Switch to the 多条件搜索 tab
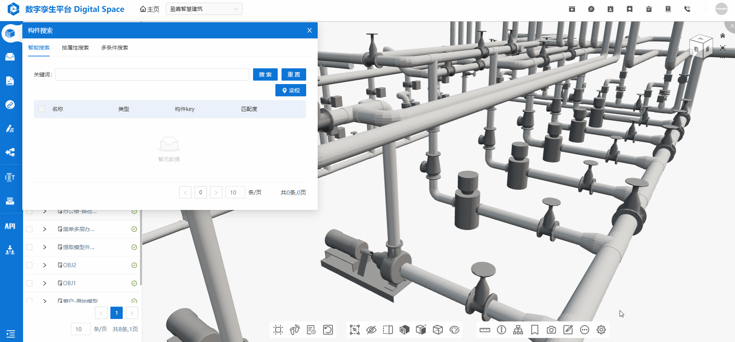Viewport: 735px width, 342px height. pyautogui.click(x=115, y=48)
